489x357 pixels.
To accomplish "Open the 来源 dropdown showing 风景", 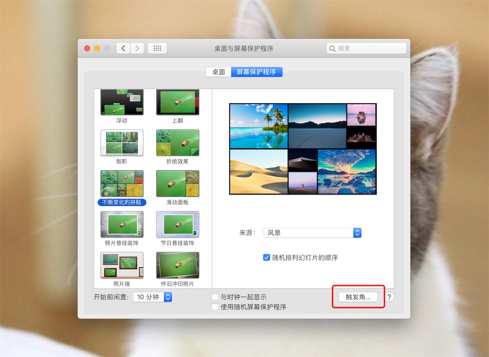I will pyautogui.click(x=313, y=233).
